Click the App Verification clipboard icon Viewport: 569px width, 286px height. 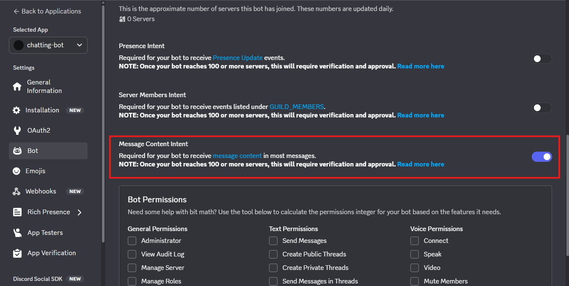coord(17,253)
